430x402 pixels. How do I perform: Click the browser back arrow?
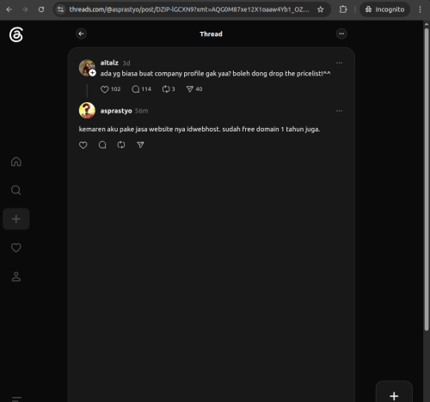tap(9, 9)
